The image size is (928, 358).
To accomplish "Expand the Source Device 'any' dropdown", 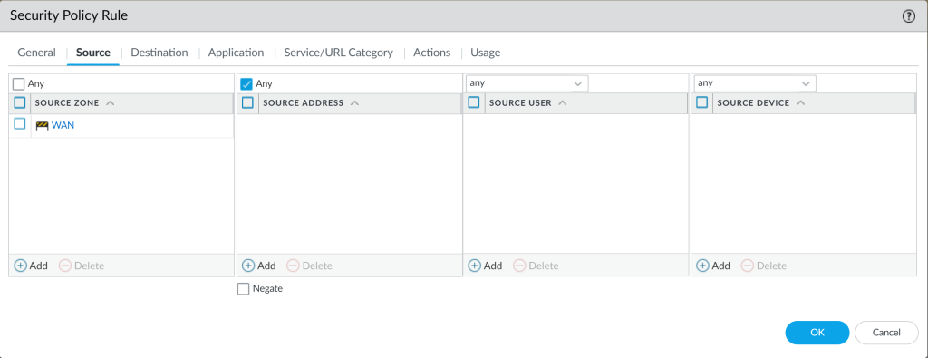I will [x=806, y=83].
